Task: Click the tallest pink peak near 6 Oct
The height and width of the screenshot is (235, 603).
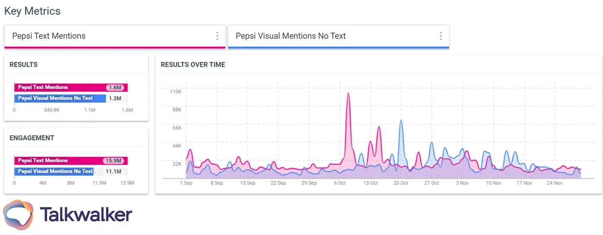Action: 348,94
